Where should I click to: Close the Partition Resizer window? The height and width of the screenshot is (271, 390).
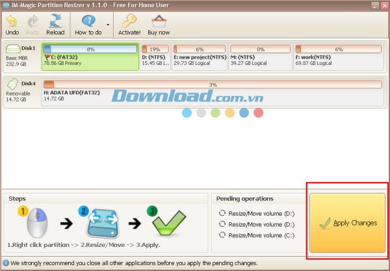[x=385, y=5]
